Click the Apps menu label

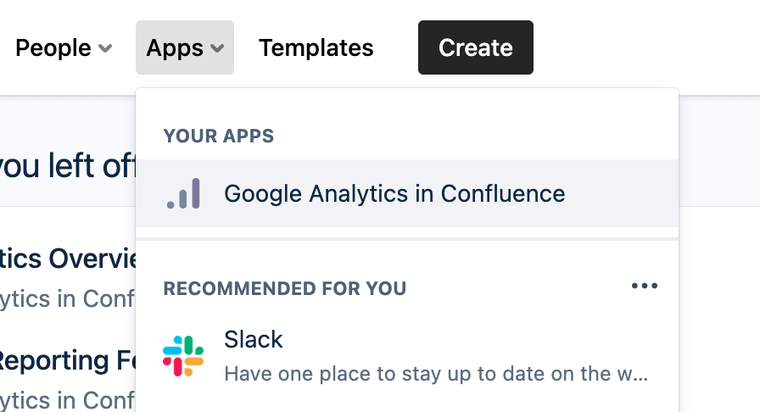[x=175, y=48]
